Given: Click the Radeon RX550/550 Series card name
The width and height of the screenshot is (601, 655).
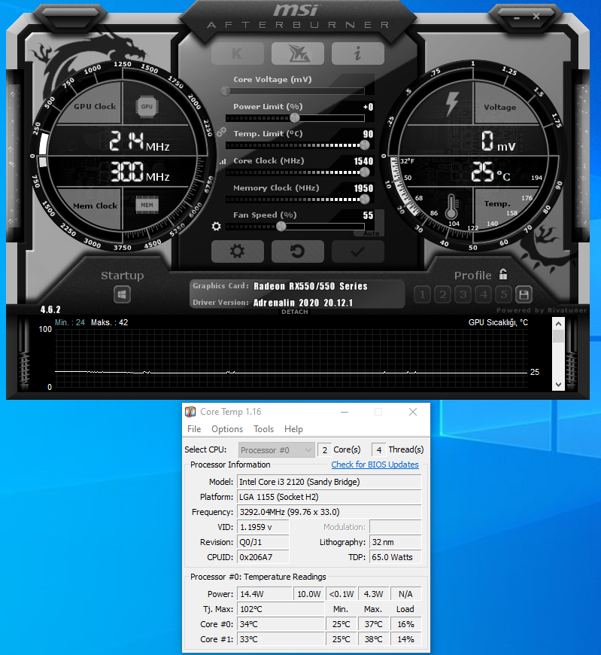Looking at the screenshot, I should click(x=311, y=286).
